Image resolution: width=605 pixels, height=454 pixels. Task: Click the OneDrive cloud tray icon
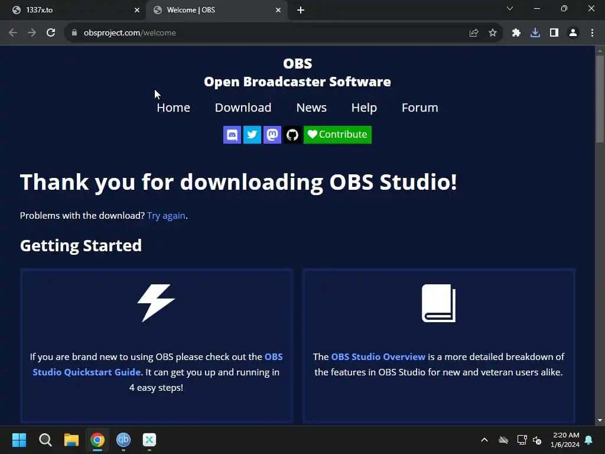coord(503,440)
